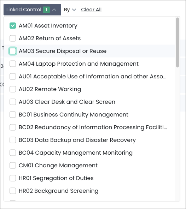
Task: Click the Clear All link
Action: [91, 10]
